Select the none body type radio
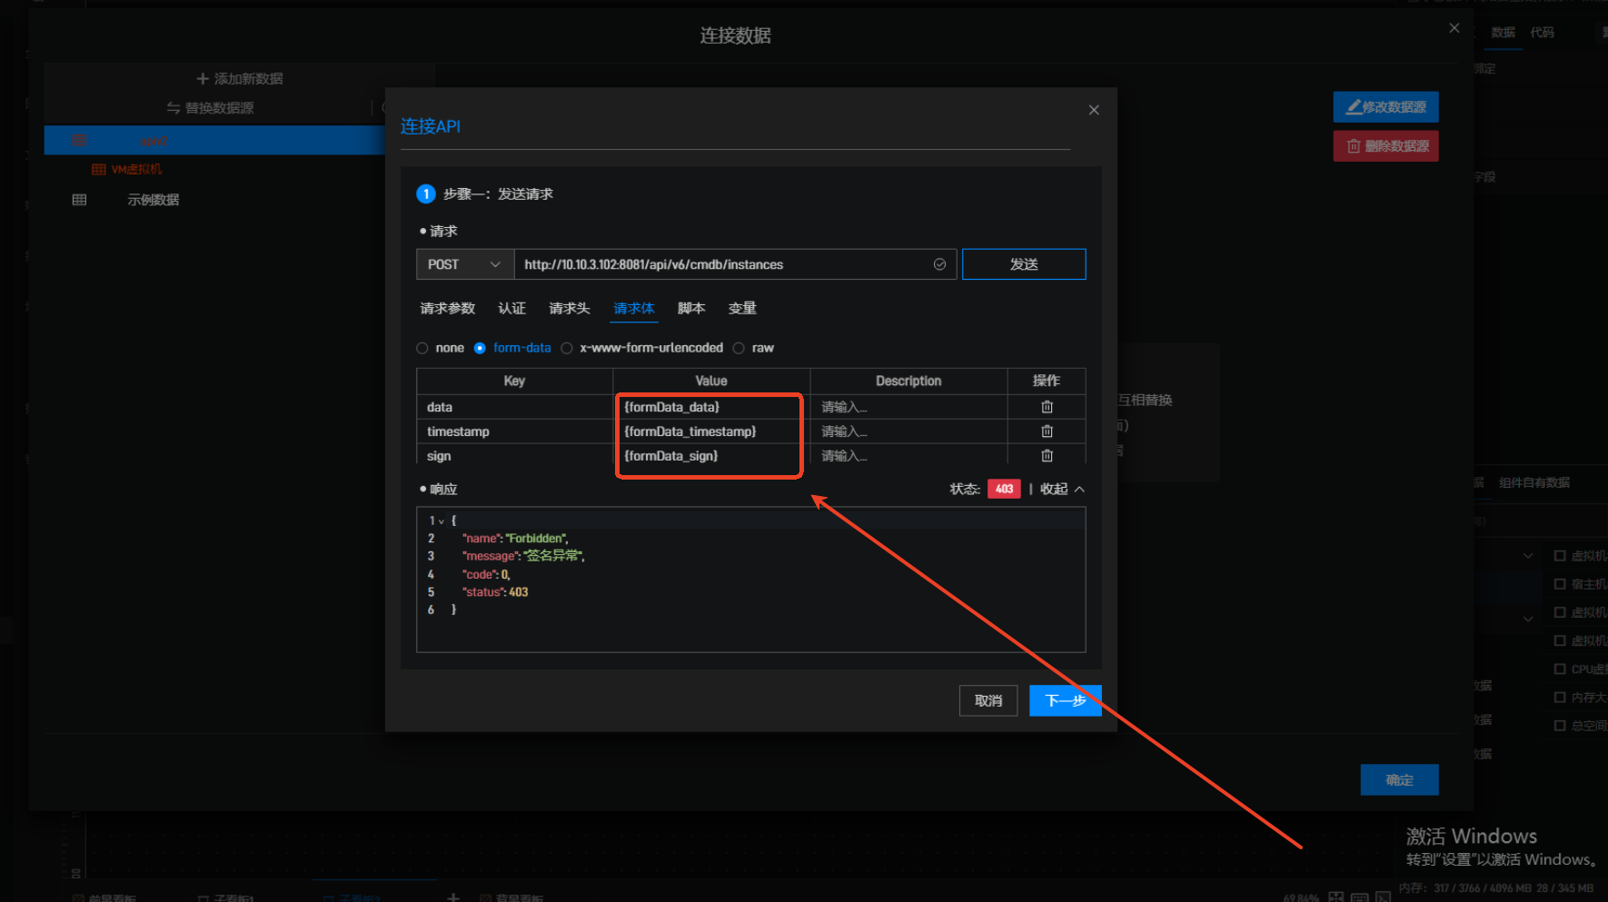The height and width of the screenshot is (902, 1608). tap(422, 348)
